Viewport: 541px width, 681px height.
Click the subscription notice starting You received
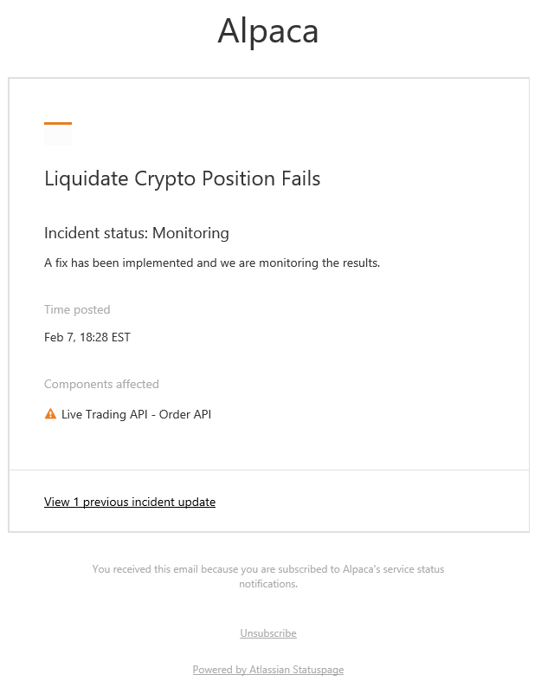pos(268,569)
